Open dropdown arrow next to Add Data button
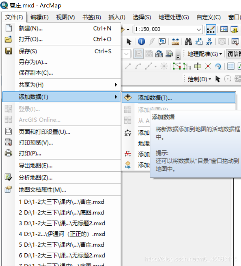This screenshot has width=241, height=266. [128, 29]
